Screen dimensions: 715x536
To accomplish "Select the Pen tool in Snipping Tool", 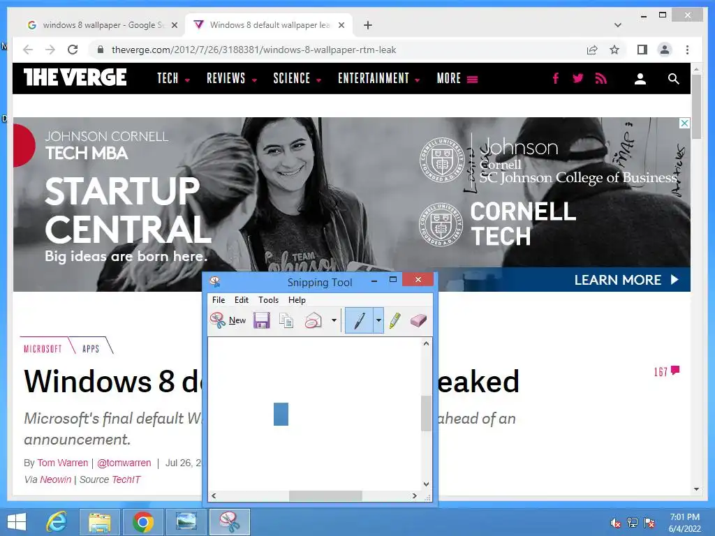I will pos(360,320).
